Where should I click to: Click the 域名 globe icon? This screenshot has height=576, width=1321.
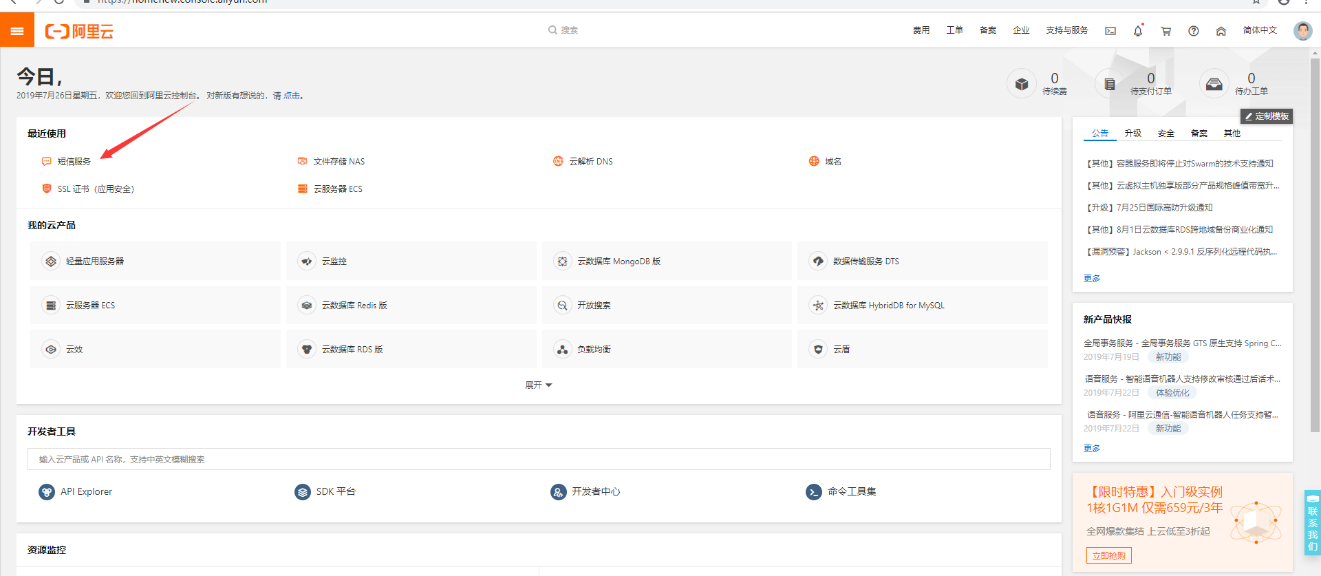[814, 161]
